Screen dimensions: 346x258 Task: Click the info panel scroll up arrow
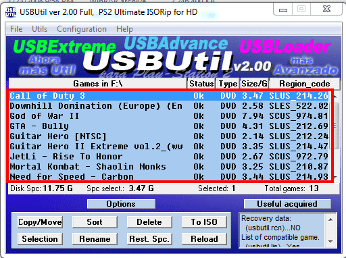click(330, 220)
